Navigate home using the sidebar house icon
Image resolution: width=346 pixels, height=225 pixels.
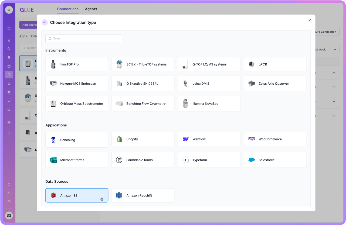coord(9,39)
